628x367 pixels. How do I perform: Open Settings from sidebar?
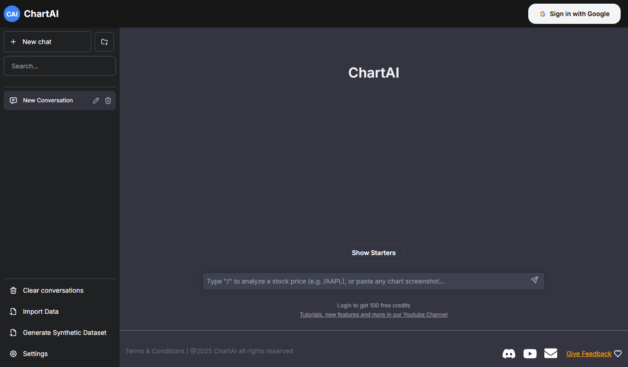pyautogui.click(x=60, y=354)
